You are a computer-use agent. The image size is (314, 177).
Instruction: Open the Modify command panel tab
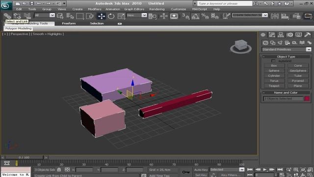272,35
